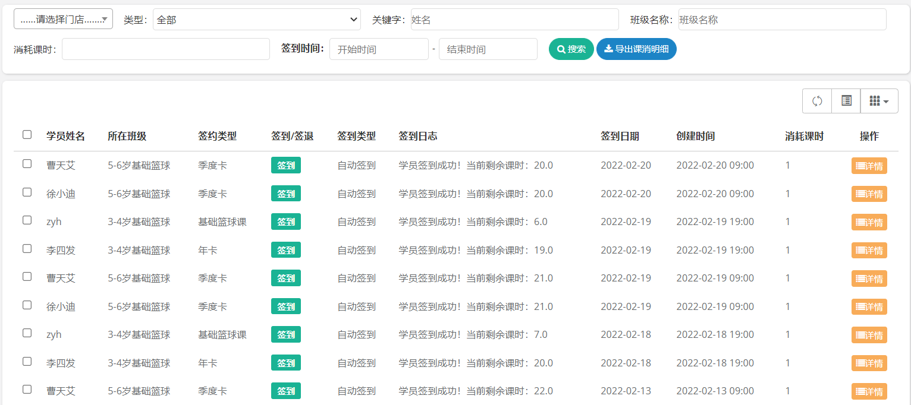Open the columns grid dropdown
This screenshot has width=911, height=405.
pyautogui.click(x=879, y=101)
